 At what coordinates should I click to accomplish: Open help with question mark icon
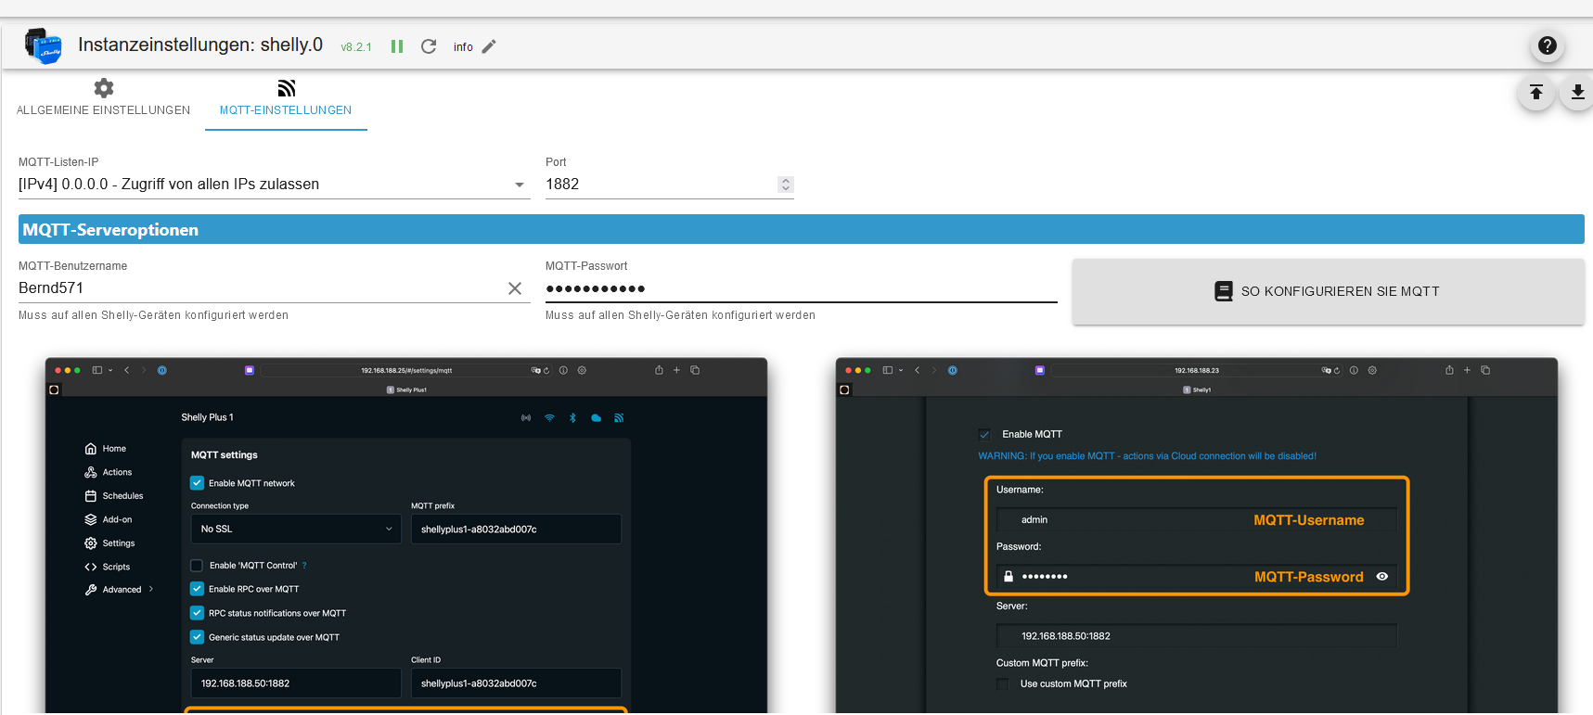point(1548,45)
